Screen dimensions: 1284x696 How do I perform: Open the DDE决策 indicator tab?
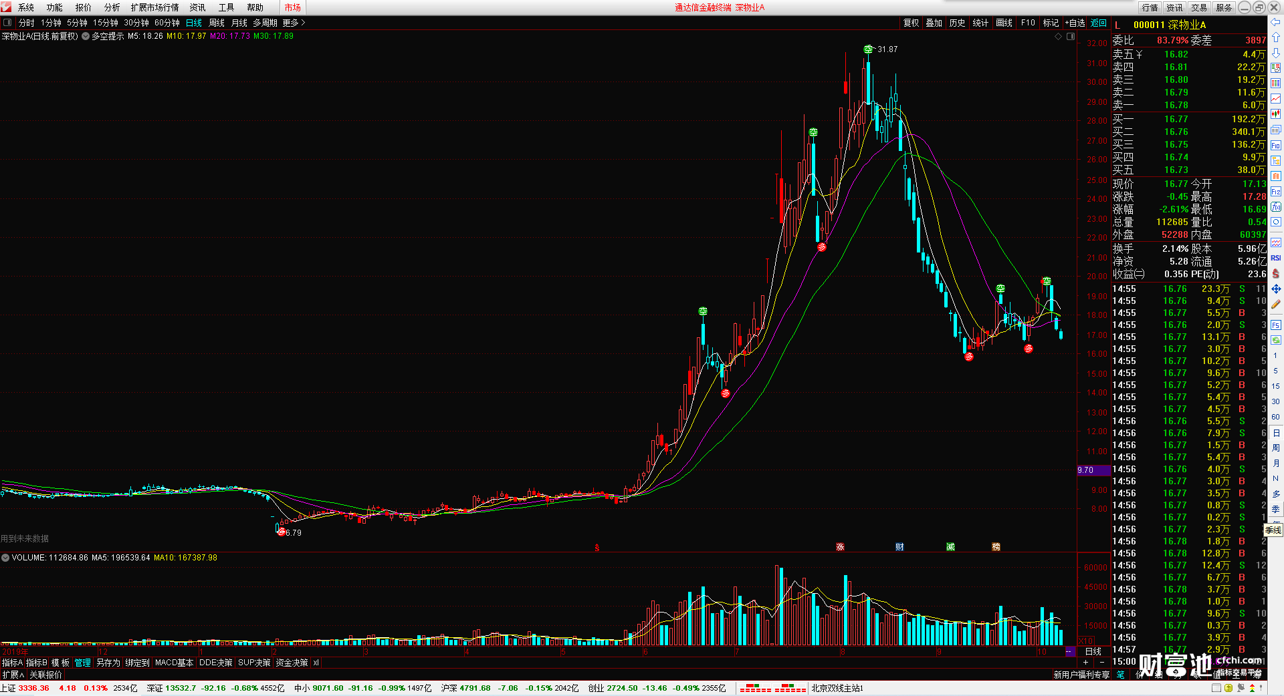point(216,663)
